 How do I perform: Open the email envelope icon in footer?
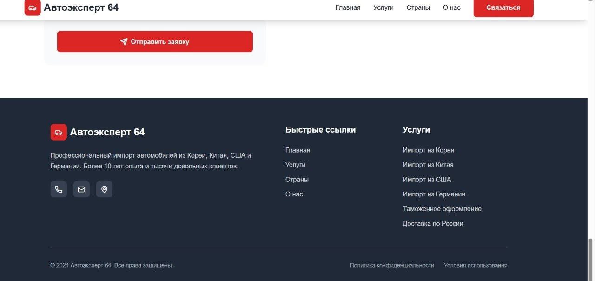click(81, 189)
